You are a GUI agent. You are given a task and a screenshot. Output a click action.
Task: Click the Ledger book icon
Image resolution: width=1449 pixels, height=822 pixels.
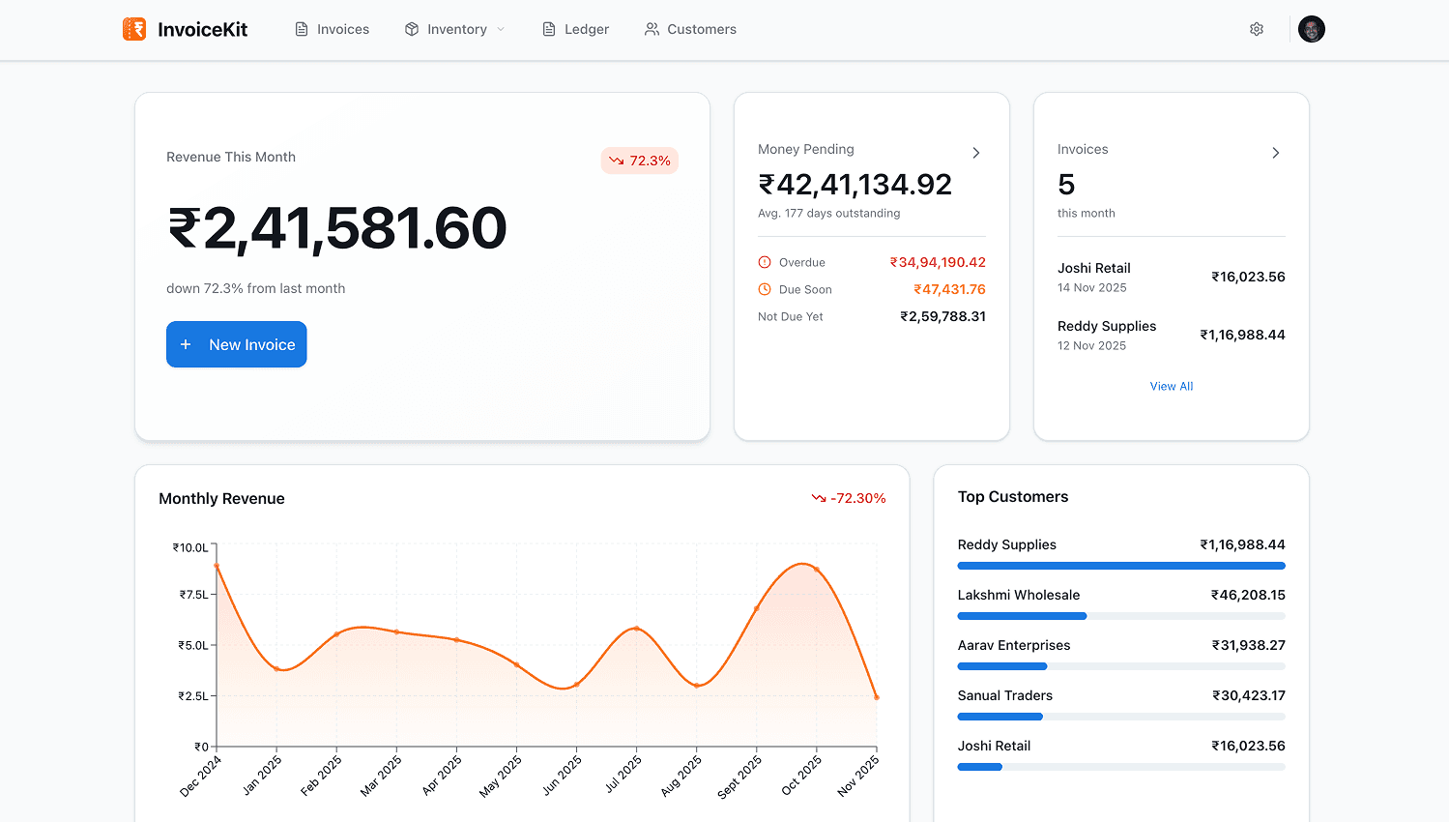coord(547,29)
